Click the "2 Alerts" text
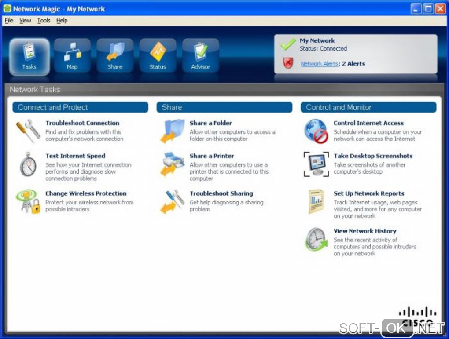Viewport: 449px width, 339px height. (353, 63)
